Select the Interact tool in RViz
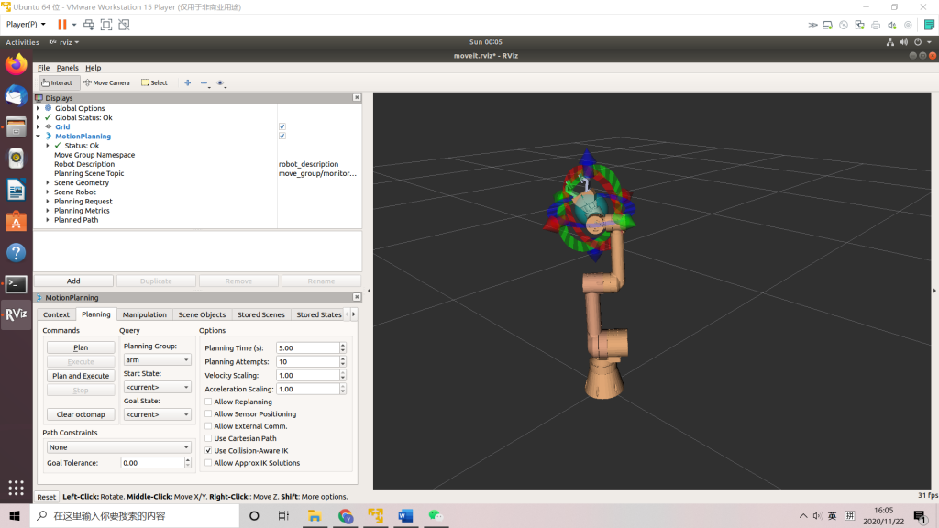 coord(56,82)
